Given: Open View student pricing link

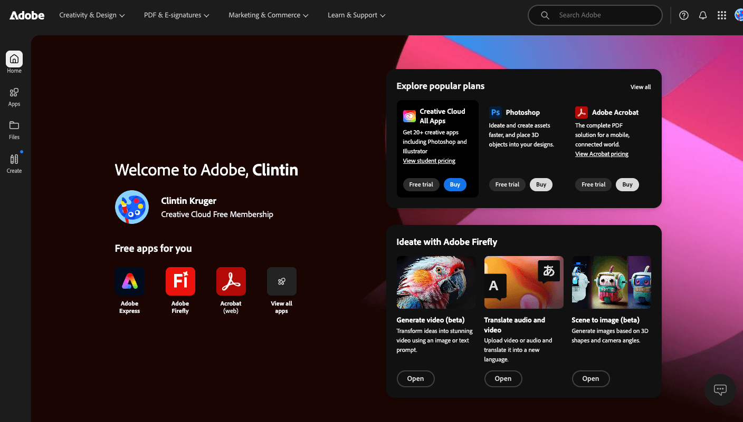Looking at the screenshot, I should coord(429,161).
